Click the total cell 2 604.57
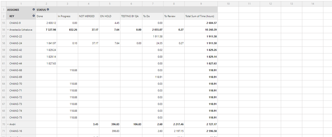Viewport: 332px width, 137px height. coord(212,23)
